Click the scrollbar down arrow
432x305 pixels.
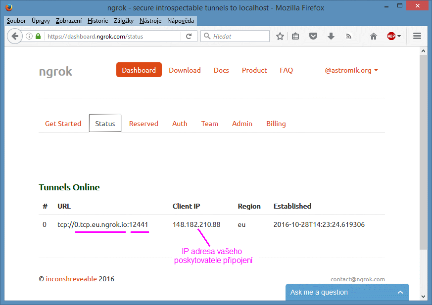423,297
